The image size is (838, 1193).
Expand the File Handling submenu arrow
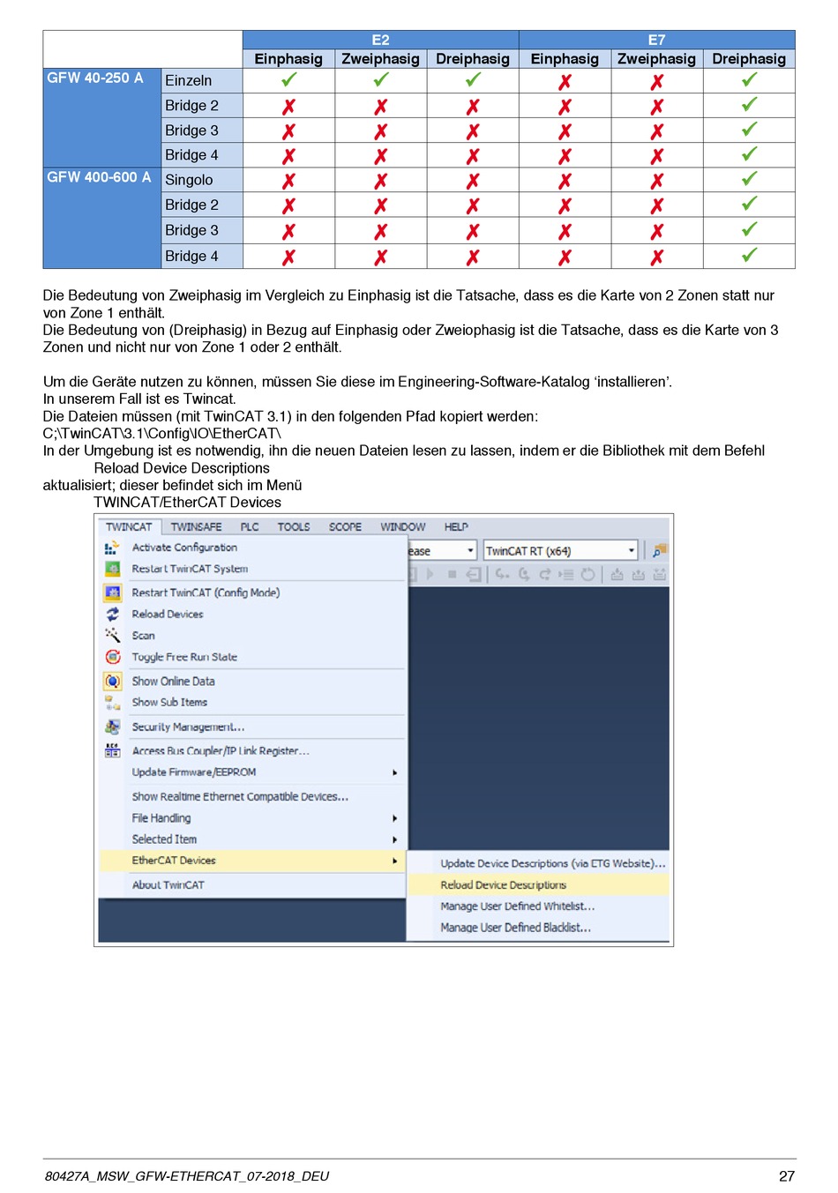[394, 818]
